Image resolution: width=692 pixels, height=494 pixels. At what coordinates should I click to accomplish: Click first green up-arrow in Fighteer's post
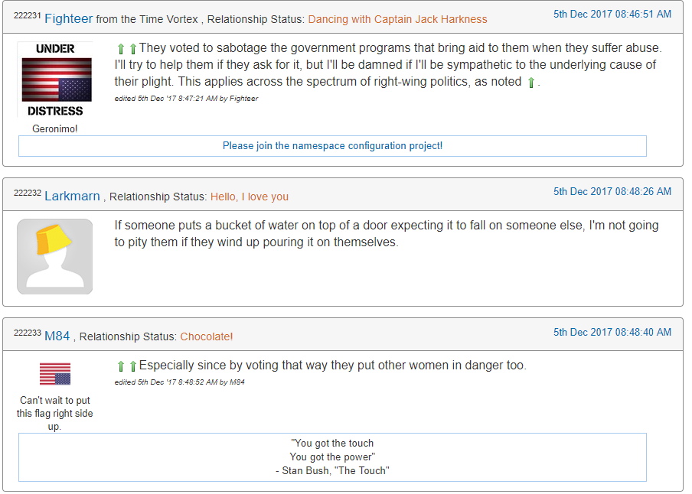[121, 48]
